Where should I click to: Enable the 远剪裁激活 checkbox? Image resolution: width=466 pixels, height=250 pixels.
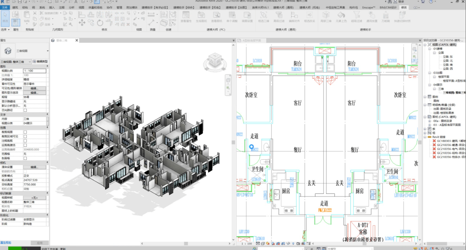pyautogui.click(x=25, y=146)
